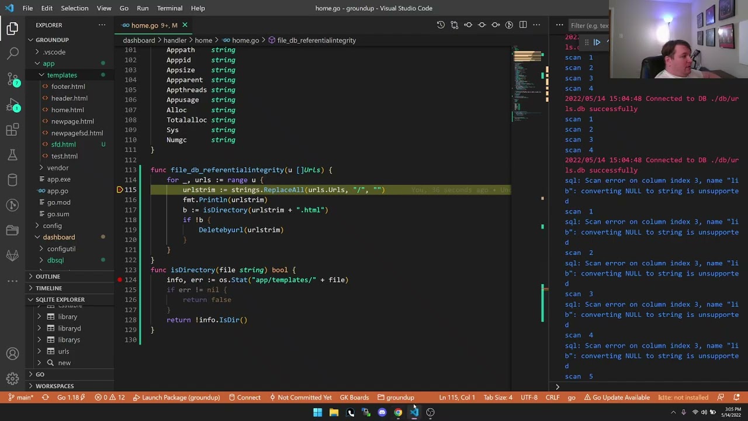
Task: Open the Run menu
Action: (x=143, y=8)
